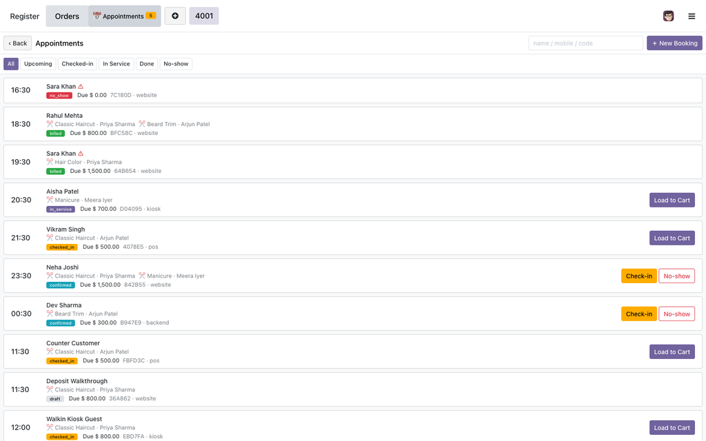Select order number 4001
Image resolution: width=706 pixels, height=441 pixels.
click(204, 16)
